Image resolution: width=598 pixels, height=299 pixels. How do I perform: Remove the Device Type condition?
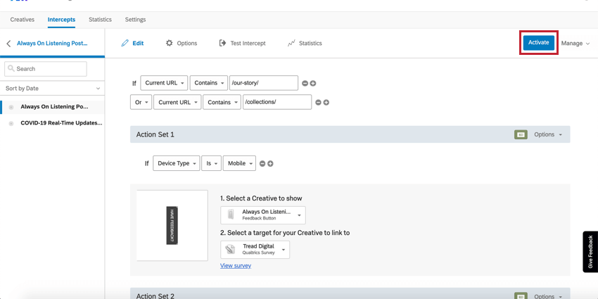262,163
